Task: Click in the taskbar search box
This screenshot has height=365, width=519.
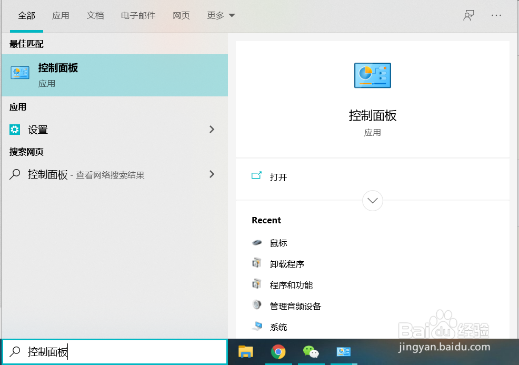Action: pyautogui.click(x=115, y=352)
